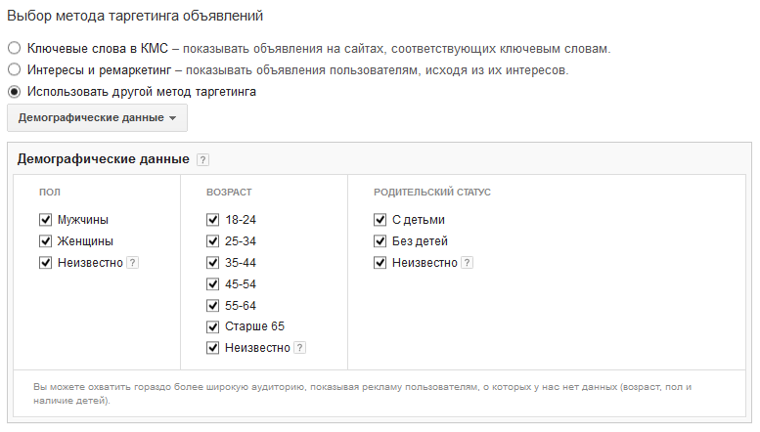This screenshot has width=760, height=432.
Task: Select Ключевые слова в КМС radio option
Action: click(15, 48)
